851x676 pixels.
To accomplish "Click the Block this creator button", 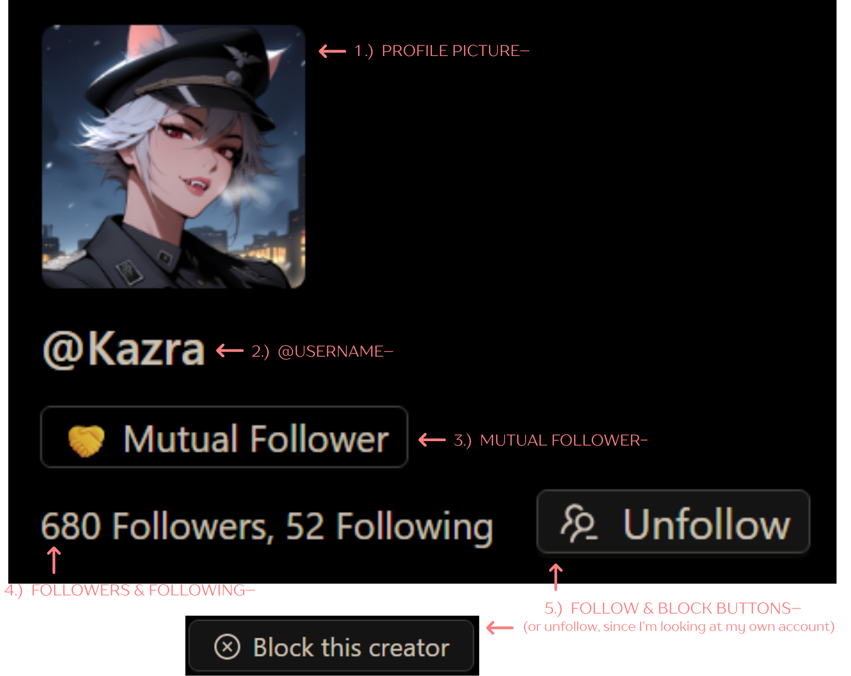I will 331,646.
